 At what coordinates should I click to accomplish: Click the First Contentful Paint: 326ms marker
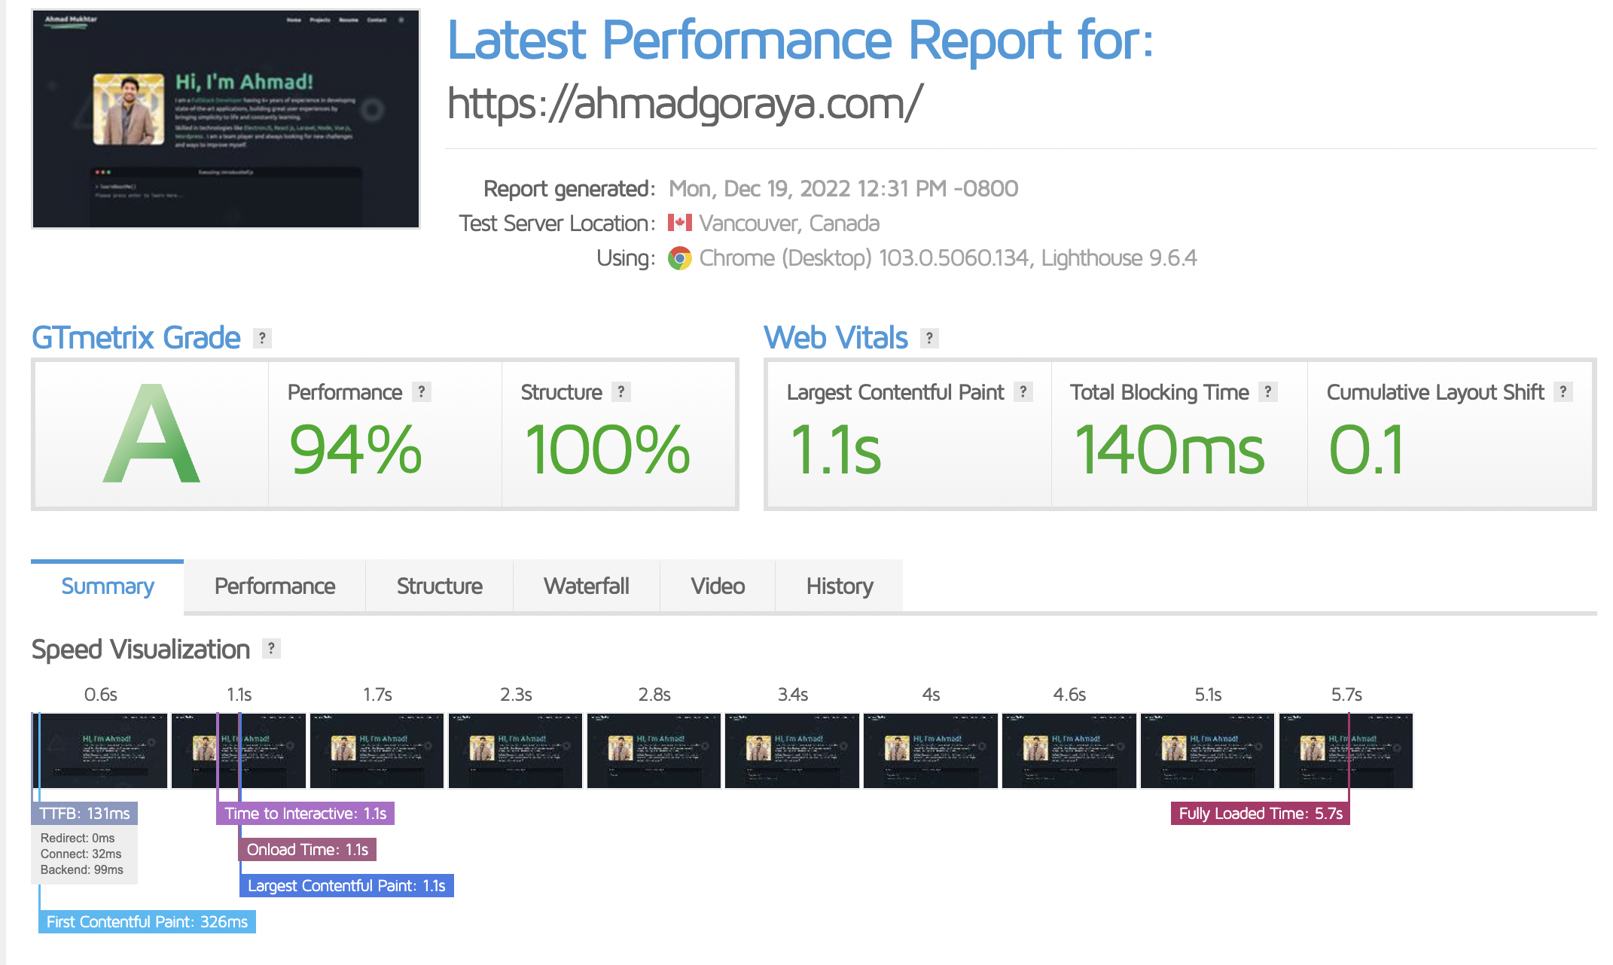147,922
